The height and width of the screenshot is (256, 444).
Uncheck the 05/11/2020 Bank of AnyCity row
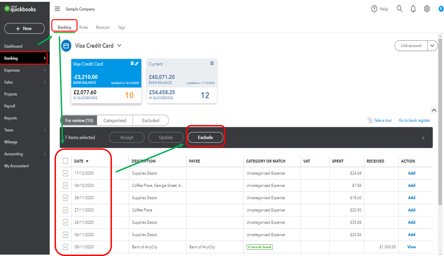[x=66, y=247]
